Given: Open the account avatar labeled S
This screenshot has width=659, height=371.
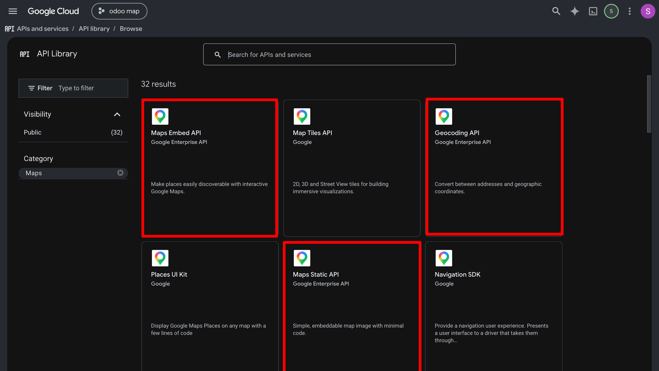Looking at the screenshot, I should [648, 11].
